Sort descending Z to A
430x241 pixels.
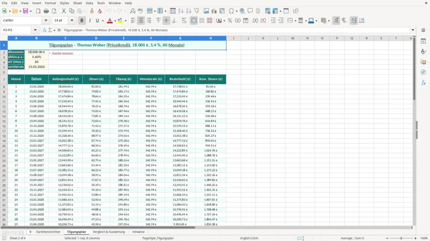[x=189, y=11]
